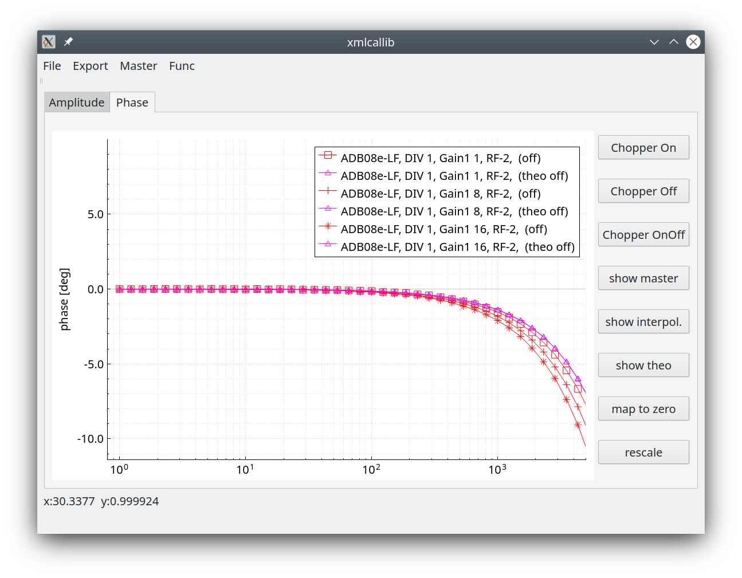The height and width of the screenshot is (578, 742).
Task: Click the Chopper Off button
Action: coord(643,191)
